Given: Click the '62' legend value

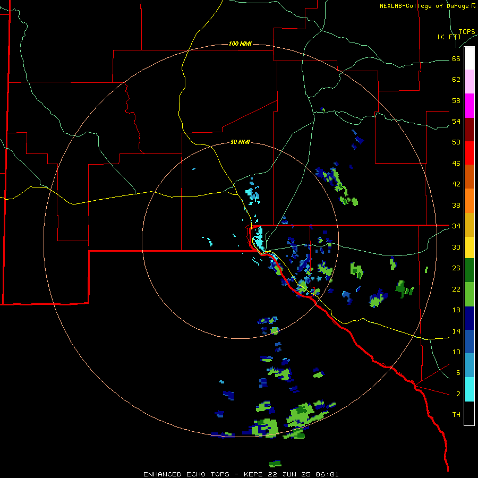Looking at the screenshot, I should [456, 80].
